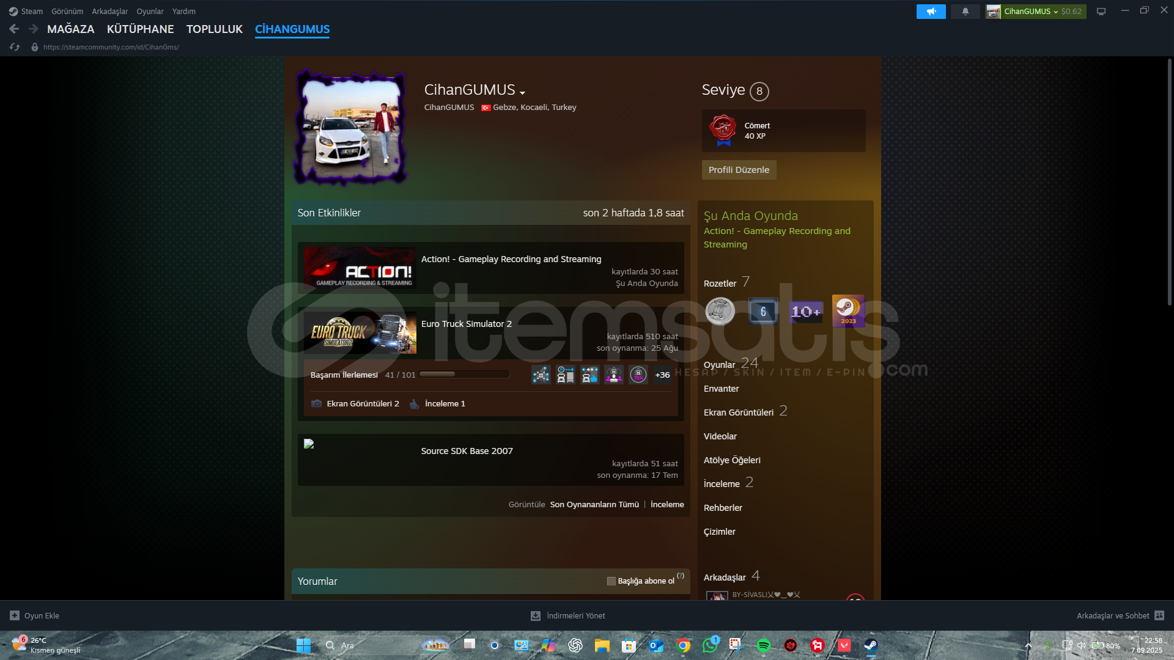Switch to Big Picture mode with the monitor icon
Image resolution: width=1174 pixels, height=660 pixels.
[1101, 11]
